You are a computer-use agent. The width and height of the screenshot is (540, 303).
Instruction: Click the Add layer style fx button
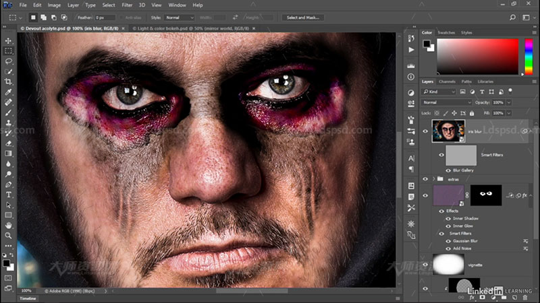tap(472, 298)
